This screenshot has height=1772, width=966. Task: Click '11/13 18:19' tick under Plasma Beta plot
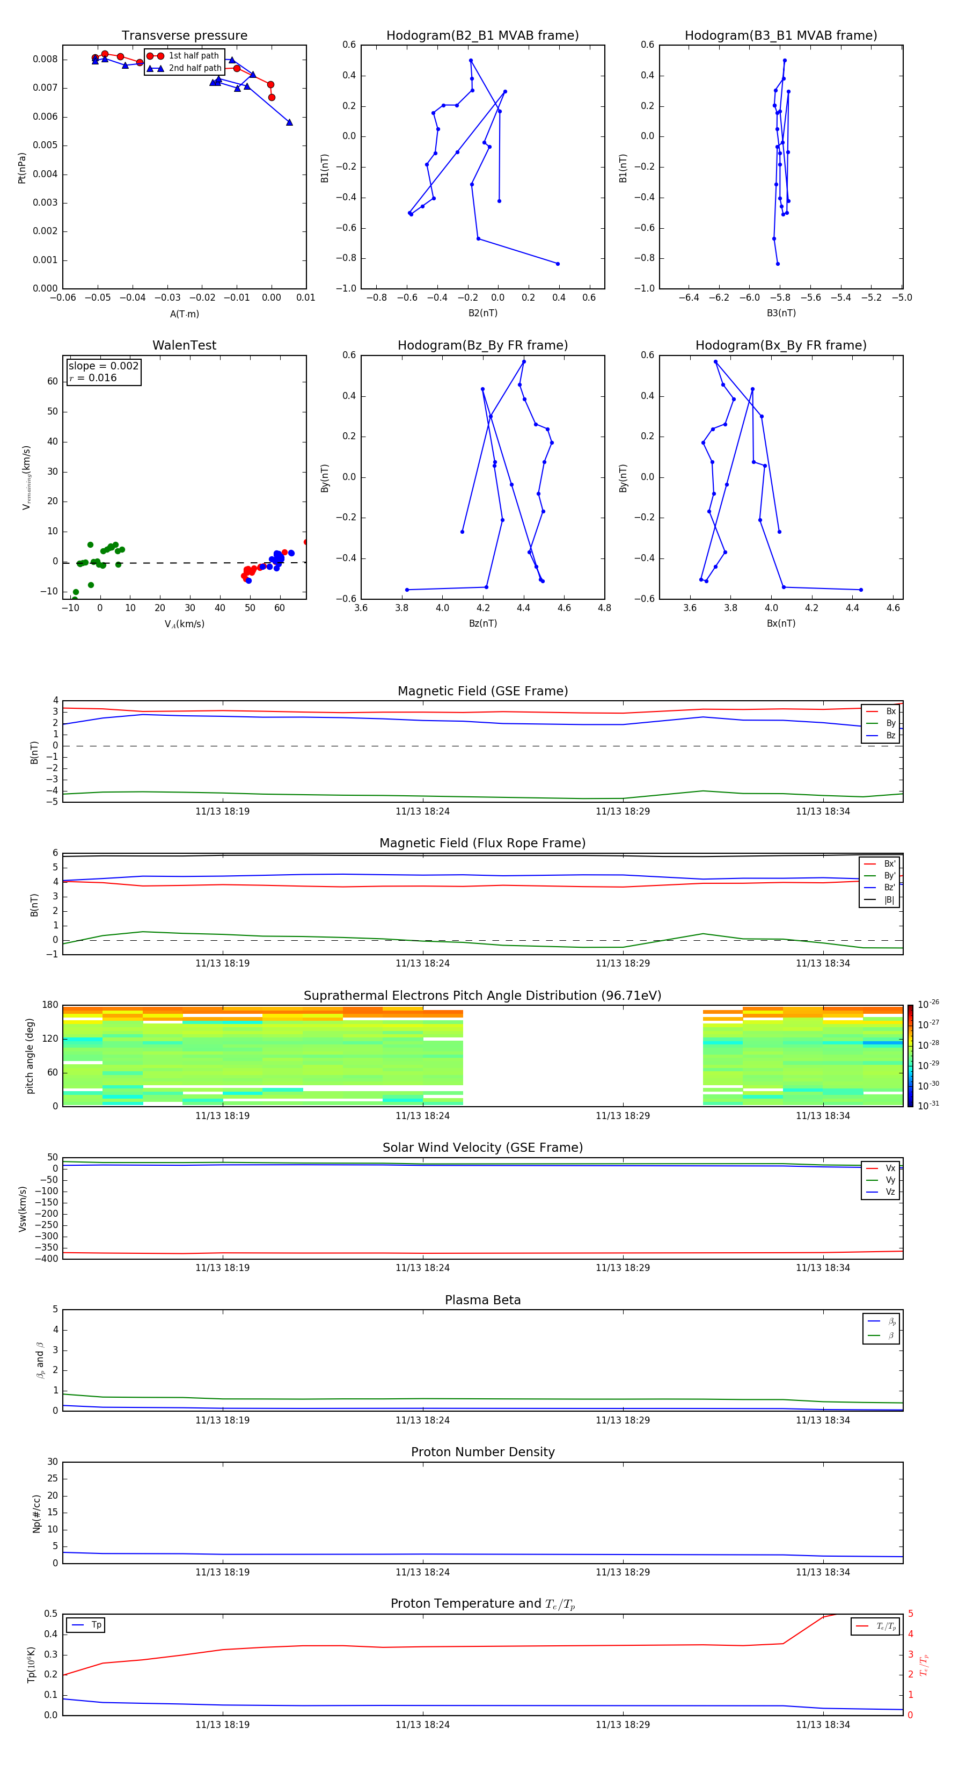[222, 1420]
